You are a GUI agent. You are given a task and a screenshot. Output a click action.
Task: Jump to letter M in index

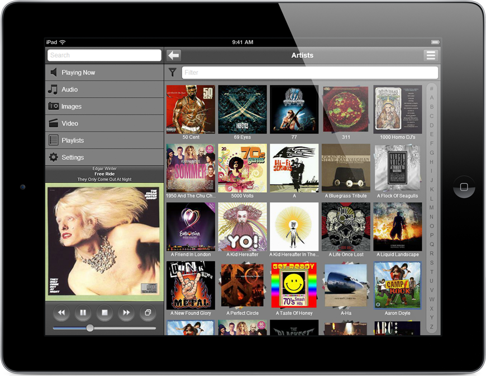[x=431, y=208]
